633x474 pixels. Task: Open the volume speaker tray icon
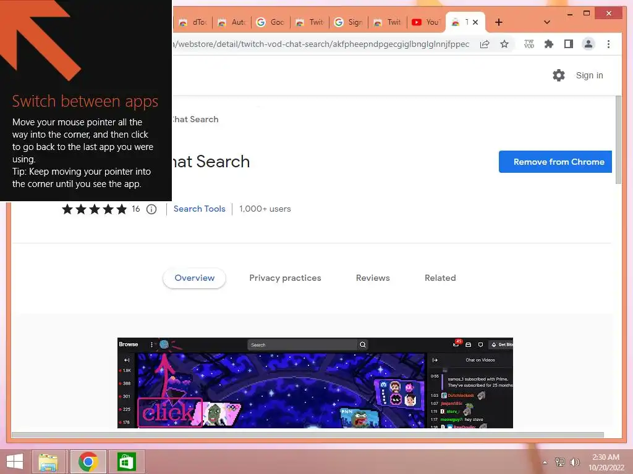tap(574, 462)
